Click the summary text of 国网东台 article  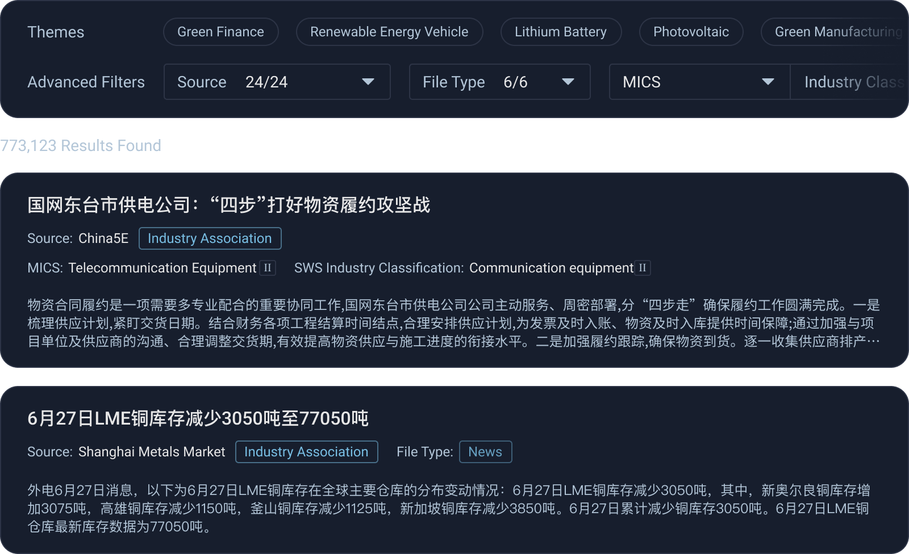click(x=454, y=323)
